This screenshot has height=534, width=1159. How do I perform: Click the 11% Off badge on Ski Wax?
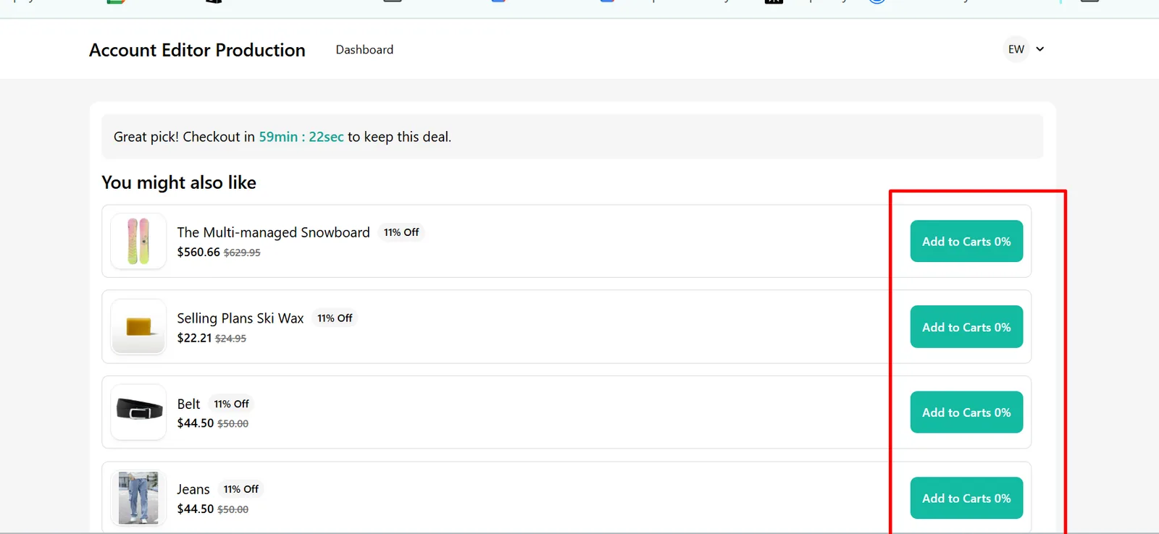point(335,318)
